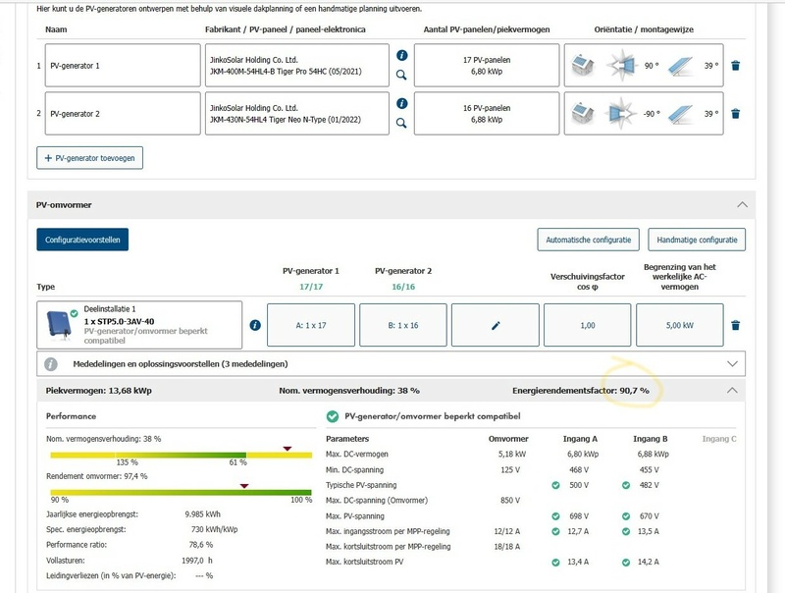
Task: Click the PV-generator 2 name field
Action: click(123, 114)
